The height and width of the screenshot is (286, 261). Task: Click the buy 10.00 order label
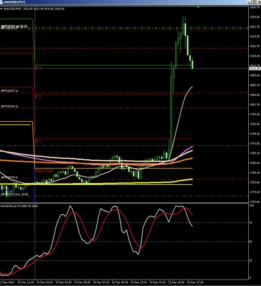pos(15,194)
